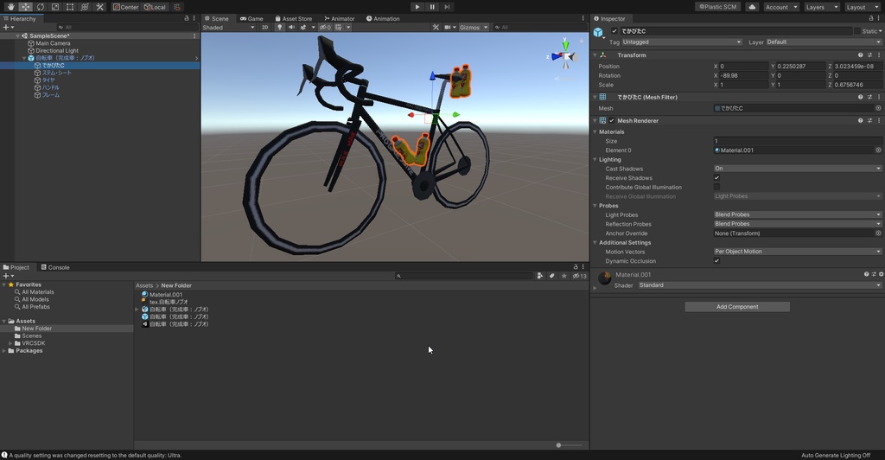Open scene component tools icon
885x460 pixels.
point(436,27)
